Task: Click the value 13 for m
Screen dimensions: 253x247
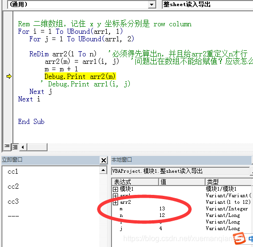Action: click(x=162, y=209)
